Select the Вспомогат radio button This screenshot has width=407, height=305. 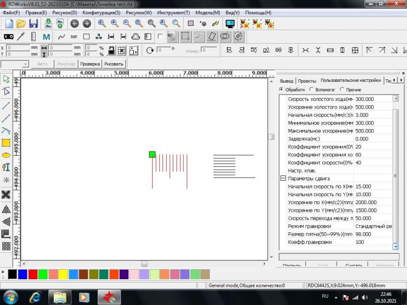312,89
